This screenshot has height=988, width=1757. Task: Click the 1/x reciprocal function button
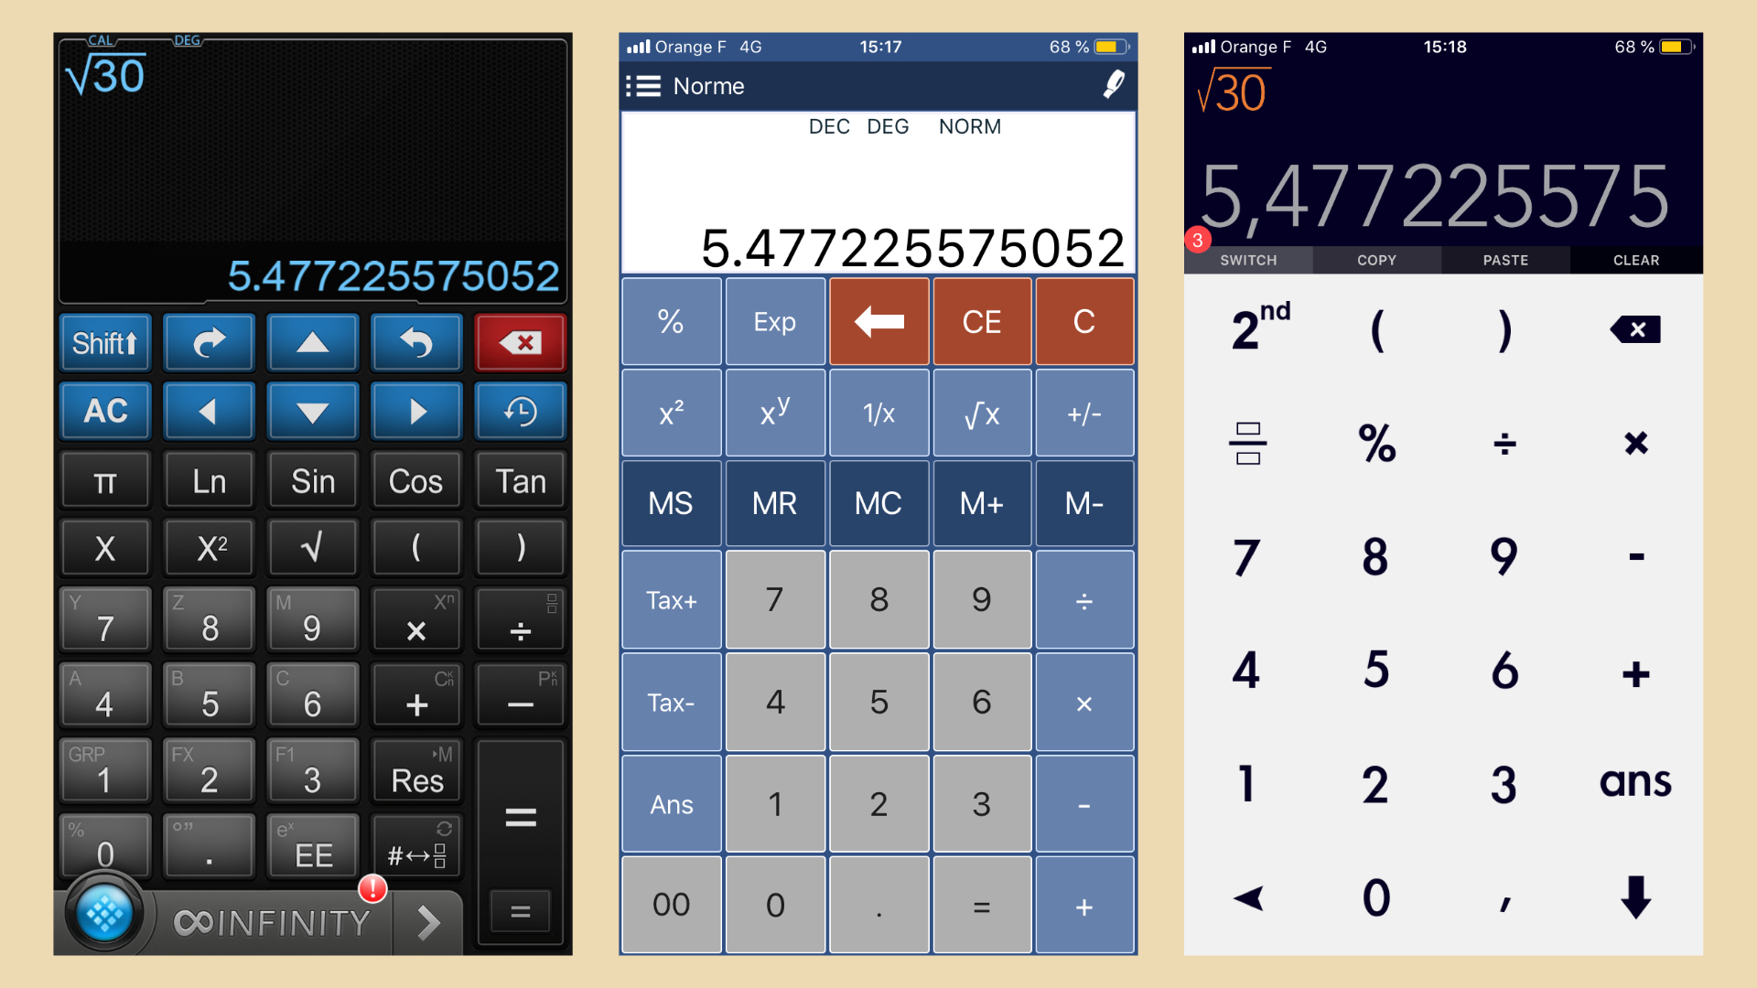878,413
